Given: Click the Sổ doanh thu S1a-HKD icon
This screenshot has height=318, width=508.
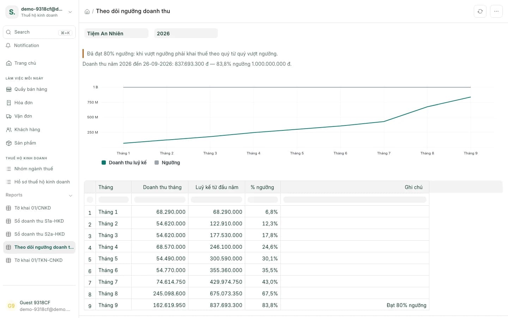Looking at the screenshot, I should point(9,221).
